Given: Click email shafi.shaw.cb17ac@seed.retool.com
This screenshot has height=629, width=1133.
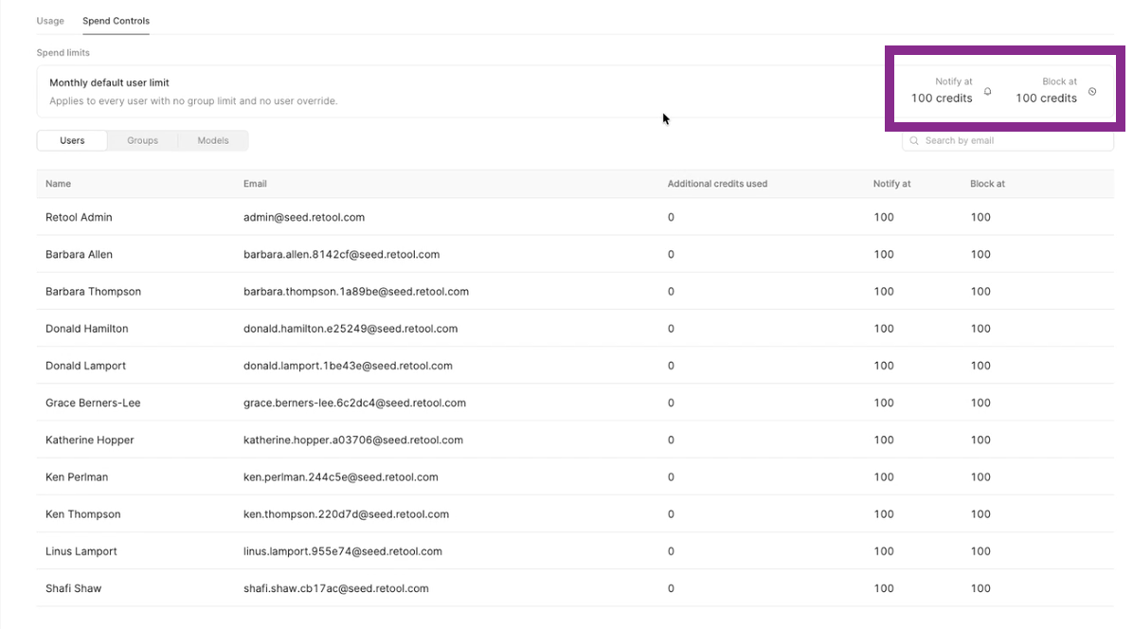Looking at the screenshot, I should (x=336, y=588).
